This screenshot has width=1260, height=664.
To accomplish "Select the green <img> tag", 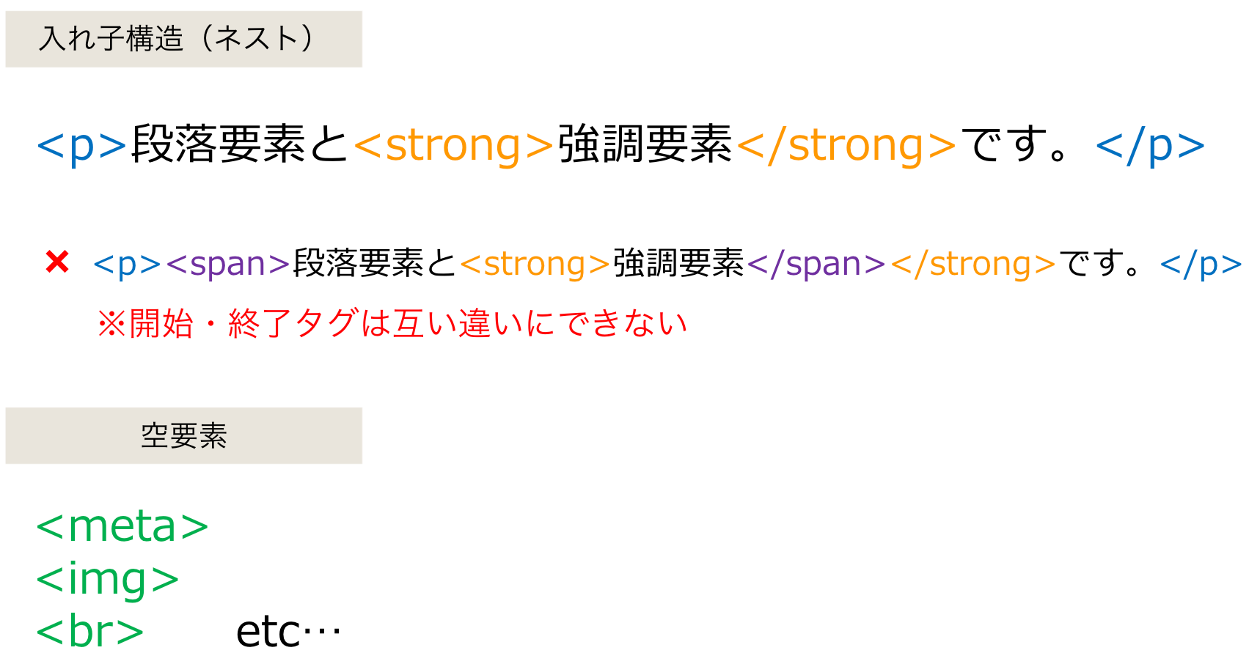I will tap(108, 579).
